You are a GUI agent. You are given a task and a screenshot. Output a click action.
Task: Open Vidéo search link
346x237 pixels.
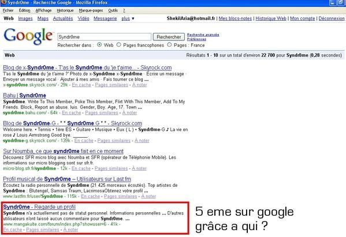click(x=83, y=18)
